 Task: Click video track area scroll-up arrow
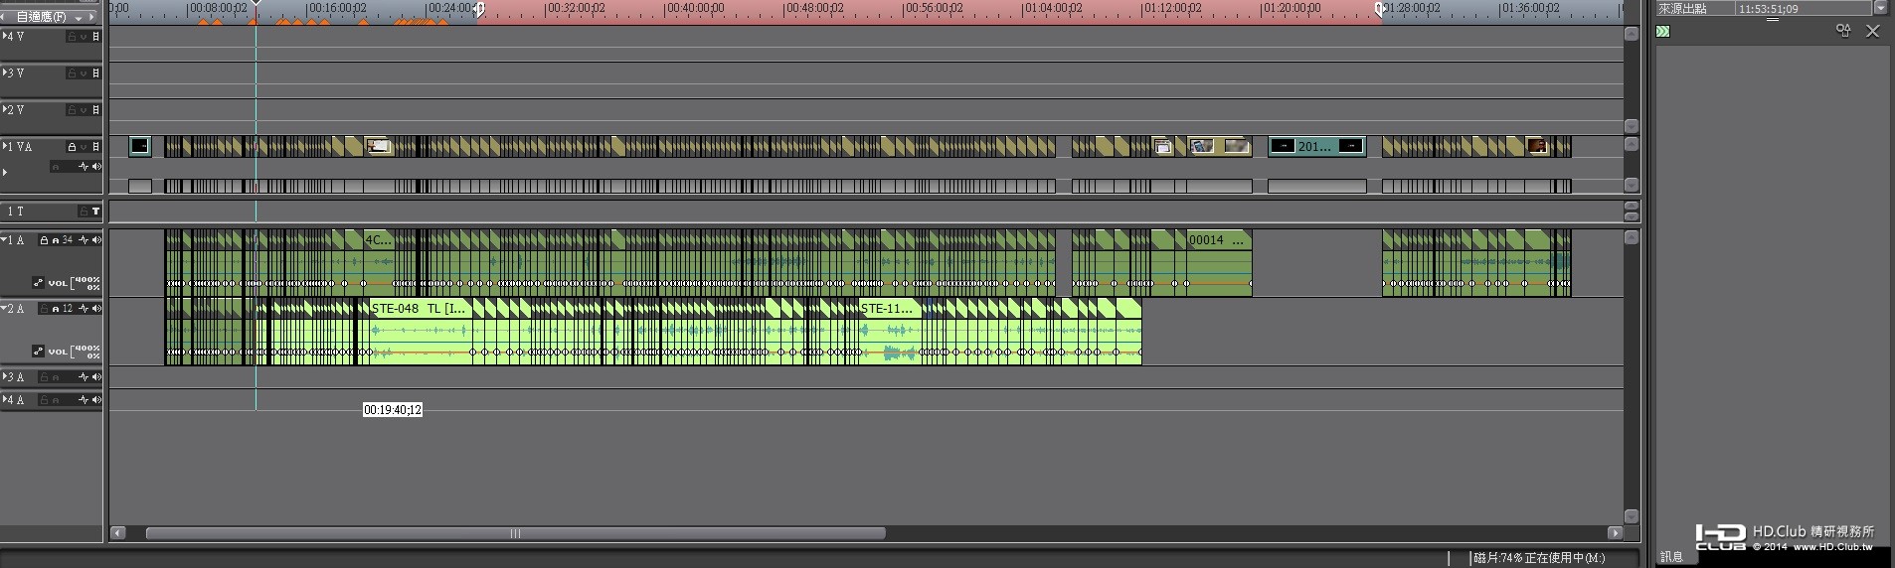(1631, 34)
